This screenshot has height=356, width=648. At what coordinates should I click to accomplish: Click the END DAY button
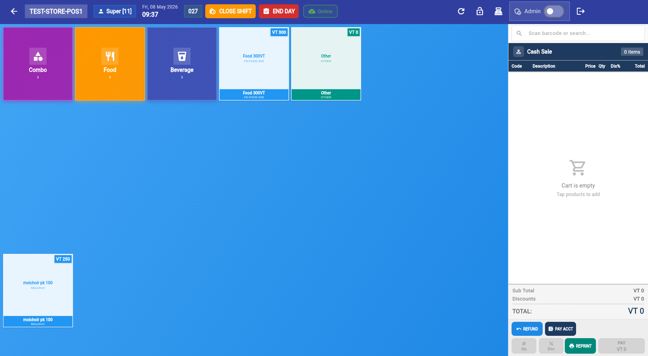pos(279,11)
